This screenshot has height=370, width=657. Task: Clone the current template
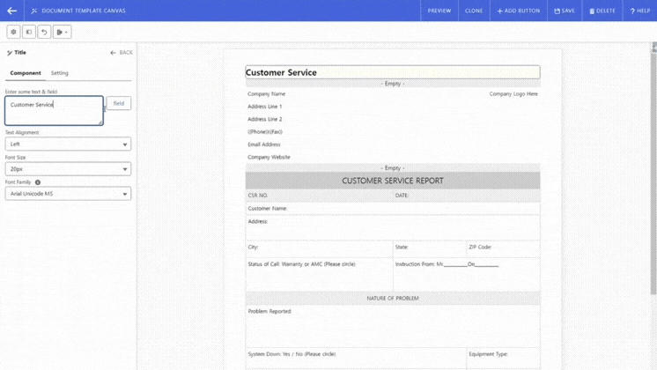pyautogui.click(x=474, y=11)
